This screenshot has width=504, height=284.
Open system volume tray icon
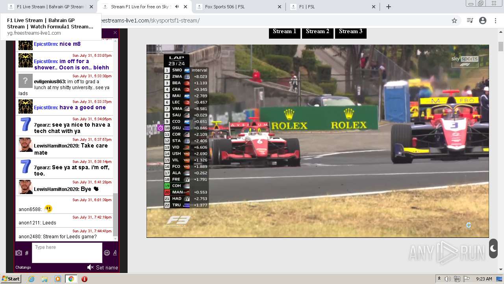coord(448,279)
